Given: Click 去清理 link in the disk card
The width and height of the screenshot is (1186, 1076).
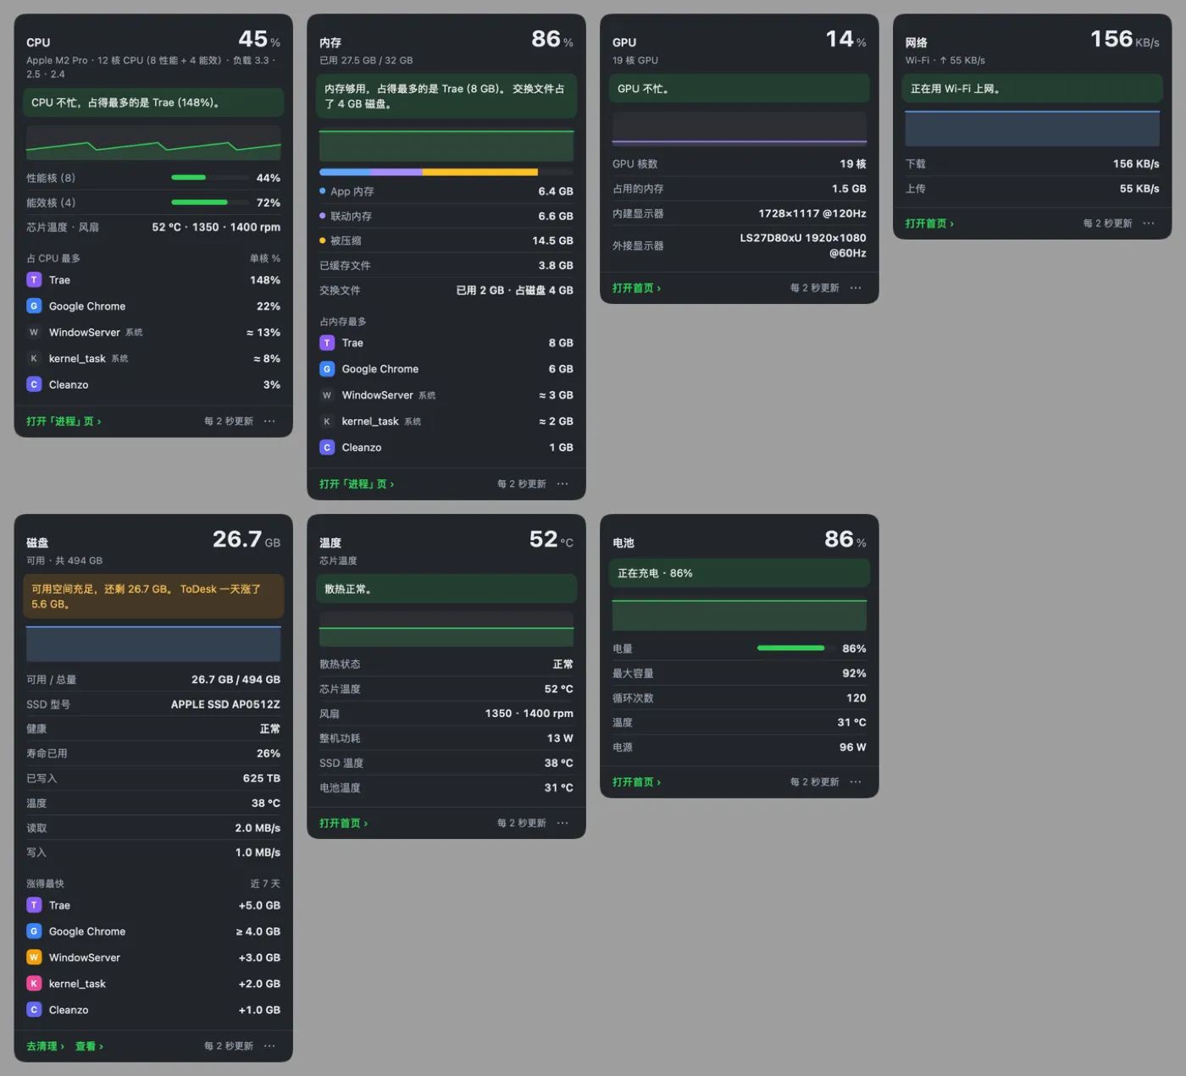Looking at the screenshot, I should pyautogui.click(x=45, y=1046).
